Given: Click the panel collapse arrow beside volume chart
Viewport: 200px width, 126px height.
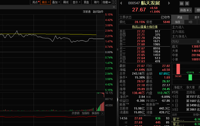Looking at the screenshot, I should 118,100.
